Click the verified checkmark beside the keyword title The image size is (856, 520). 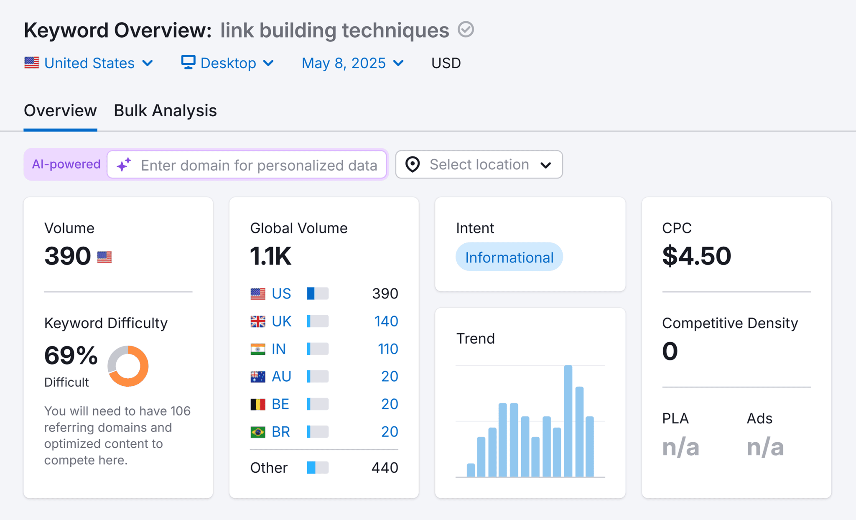pos(466,30)
